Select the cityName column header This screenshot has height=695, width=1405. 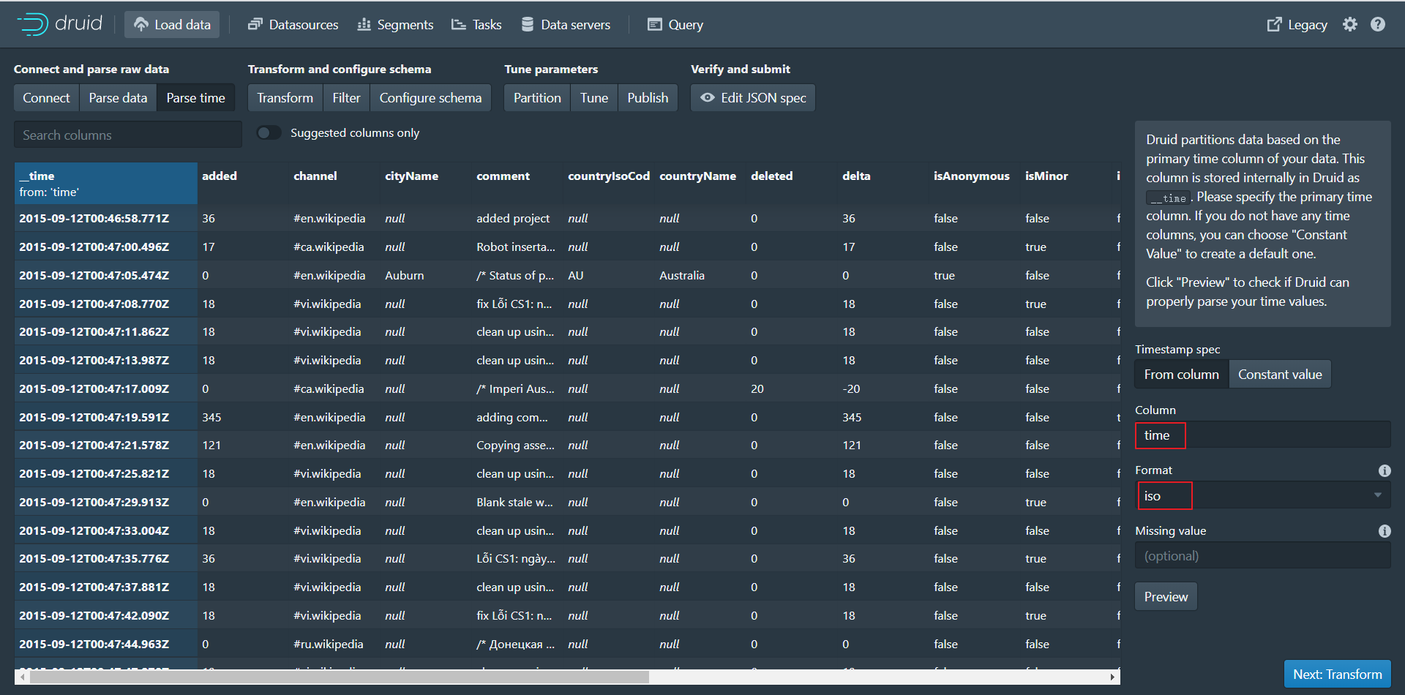[x=426, y=184]
